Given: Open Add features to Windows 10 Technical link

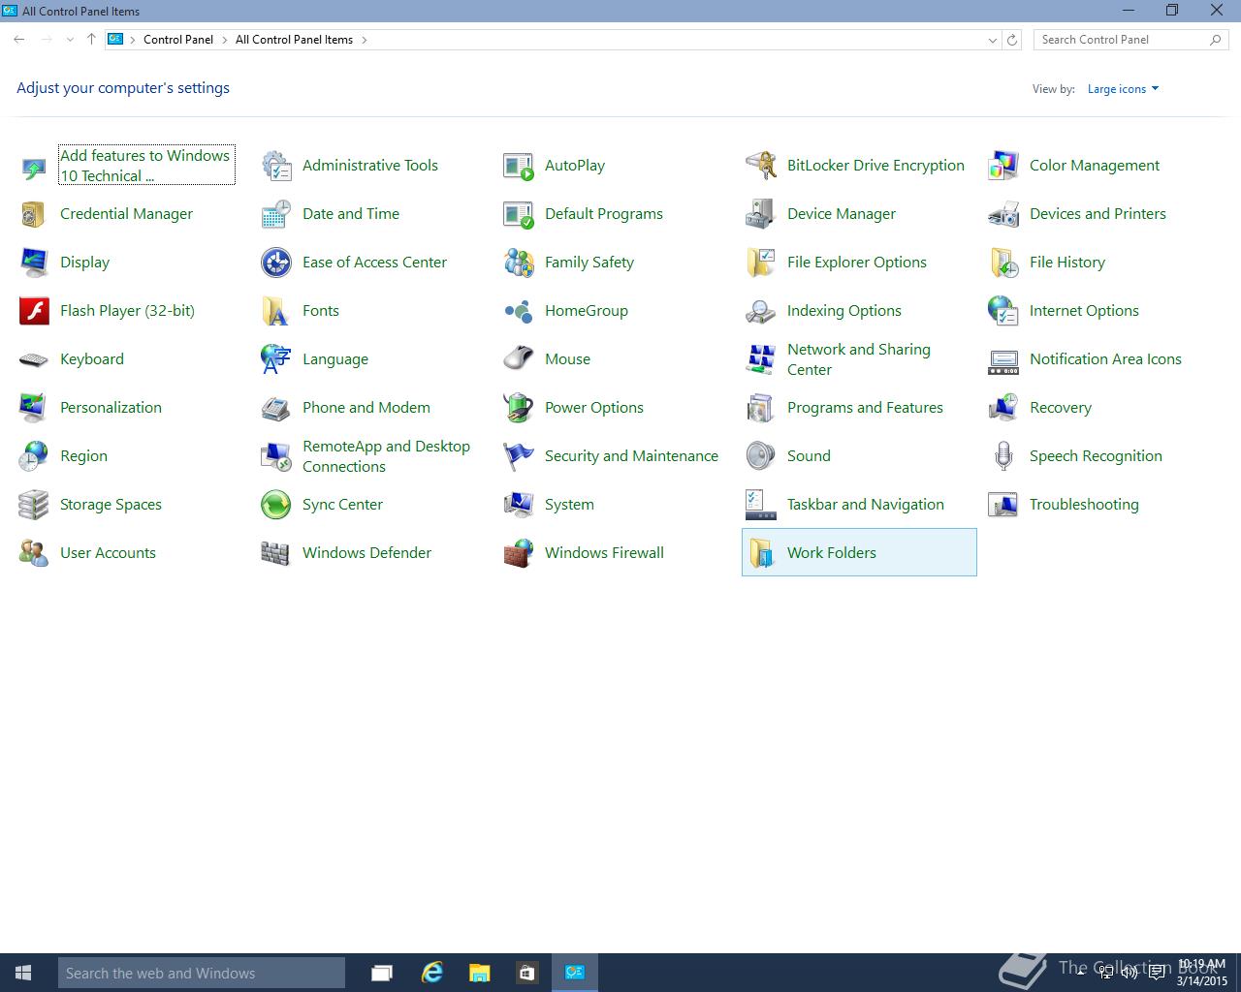Looking at the screenshot, I should point(145,166).
